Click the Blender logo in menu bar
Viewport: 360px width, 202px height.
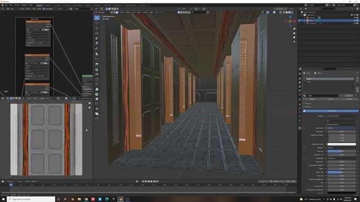2,5
